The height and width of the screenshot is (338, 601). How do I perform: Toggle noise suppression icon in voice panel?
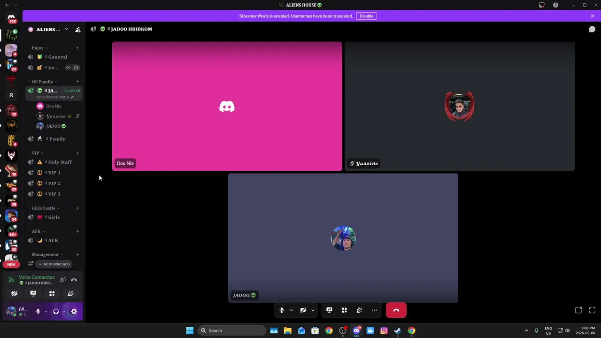point(62,280)
